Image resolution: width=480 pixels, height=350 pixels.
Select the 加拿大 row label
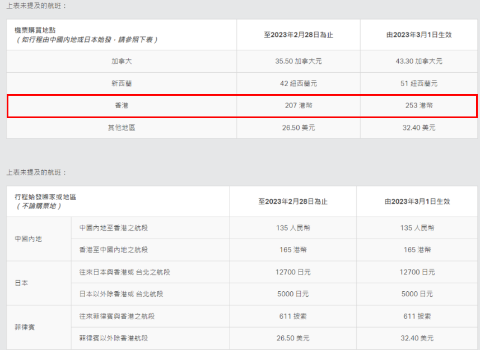click(122, 62)
